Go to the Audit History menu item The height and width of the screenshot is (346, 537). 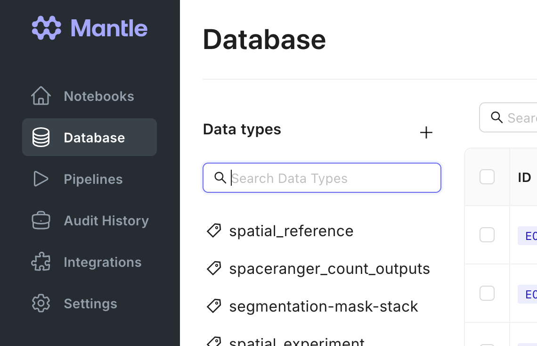pos(106,221)
